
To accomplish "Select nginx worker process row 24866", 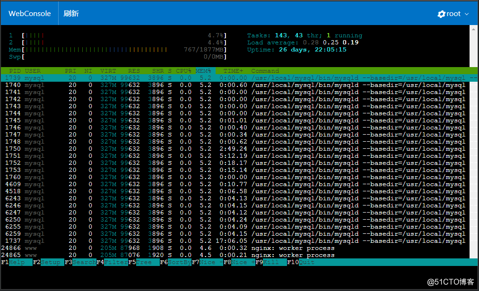I will tap(235, 248).
